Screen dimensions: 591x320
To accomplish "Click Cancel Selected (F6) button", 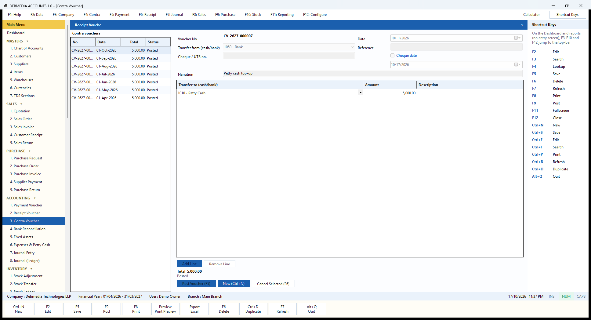I will [273, 284].
